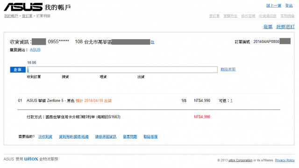Click 出貨 stage label
This screenshot has height=168, width=299.
(141, 77)
